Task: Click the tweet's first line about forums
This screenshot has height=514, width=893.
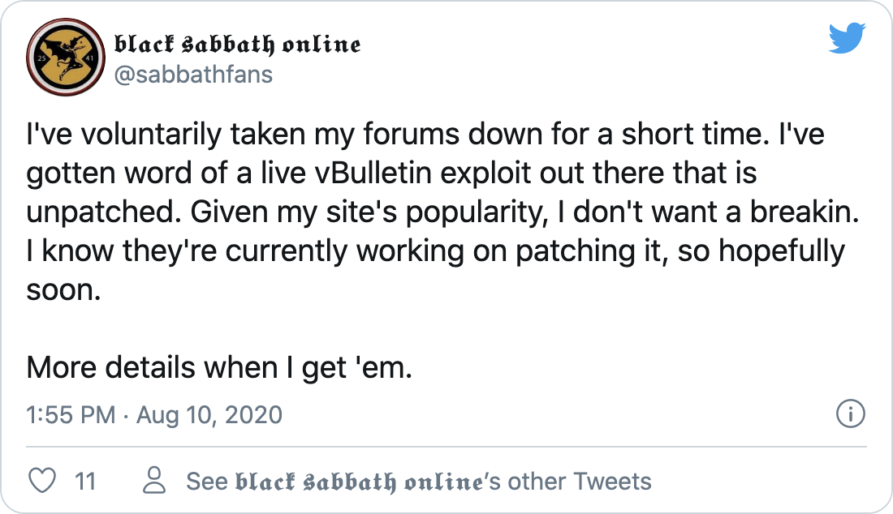Action: tap(425, 135)
